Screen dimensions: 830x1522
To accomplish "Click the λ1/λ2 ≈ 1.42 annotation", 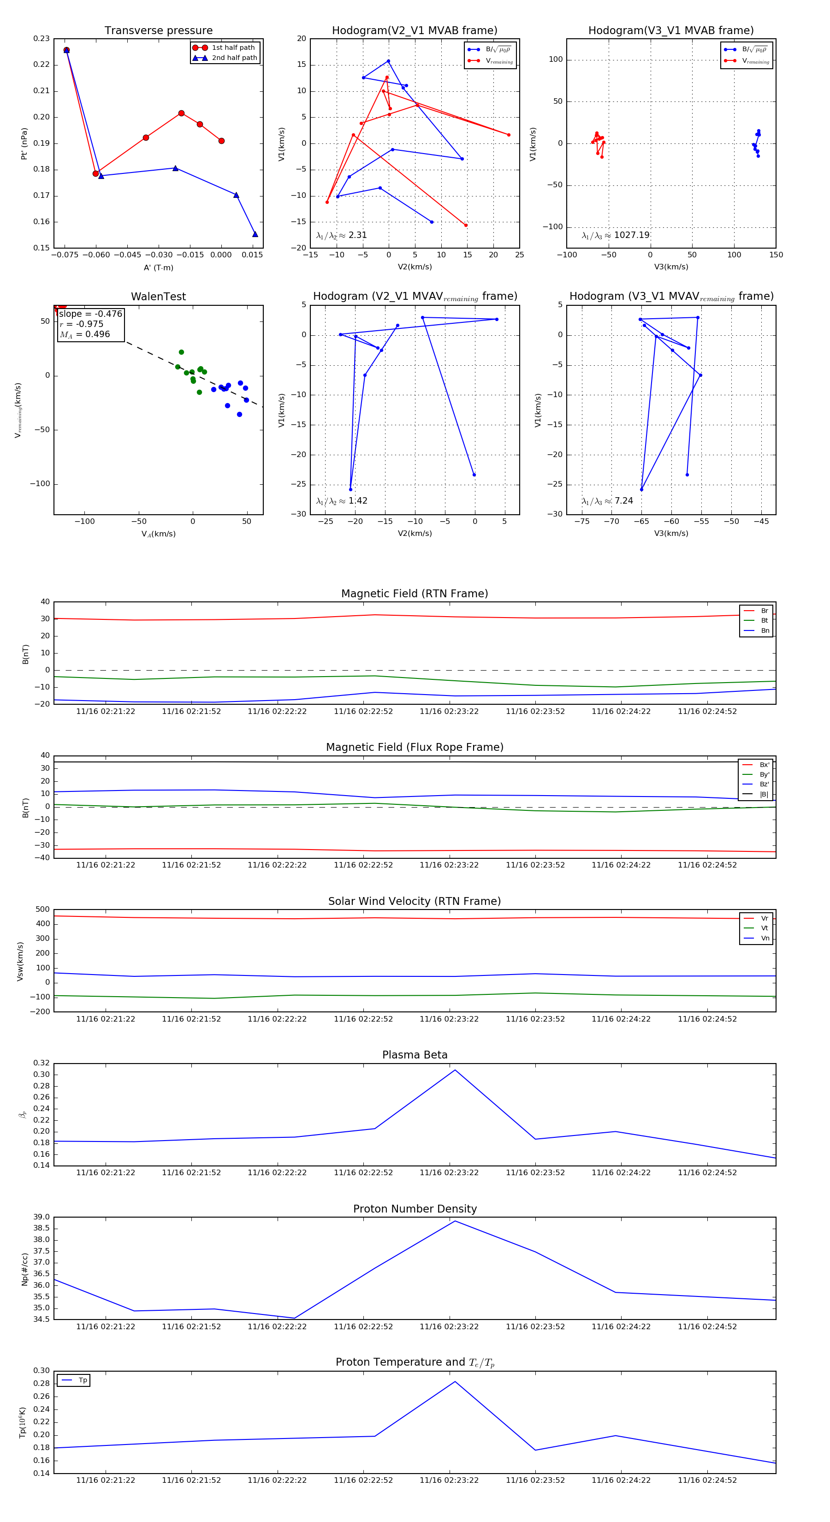I will [341, 501].
